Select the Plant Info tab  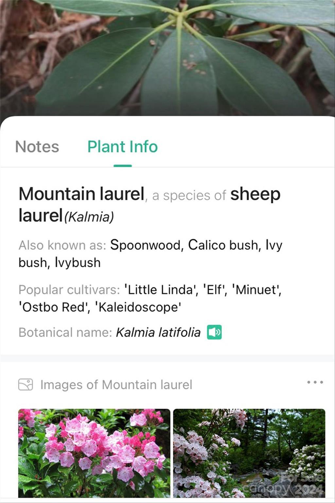122,147
